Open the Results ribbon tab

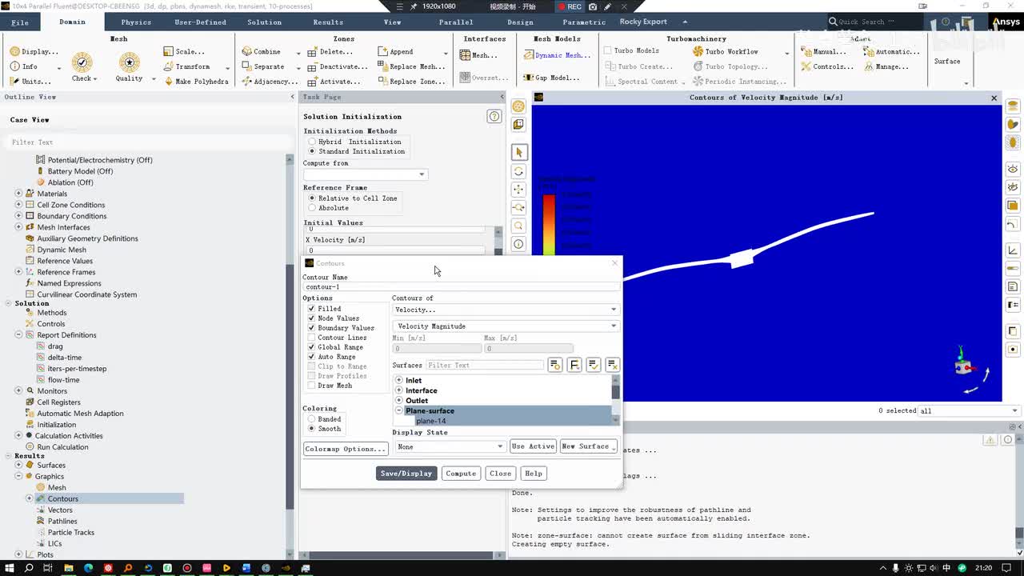[x=328, y=22]
